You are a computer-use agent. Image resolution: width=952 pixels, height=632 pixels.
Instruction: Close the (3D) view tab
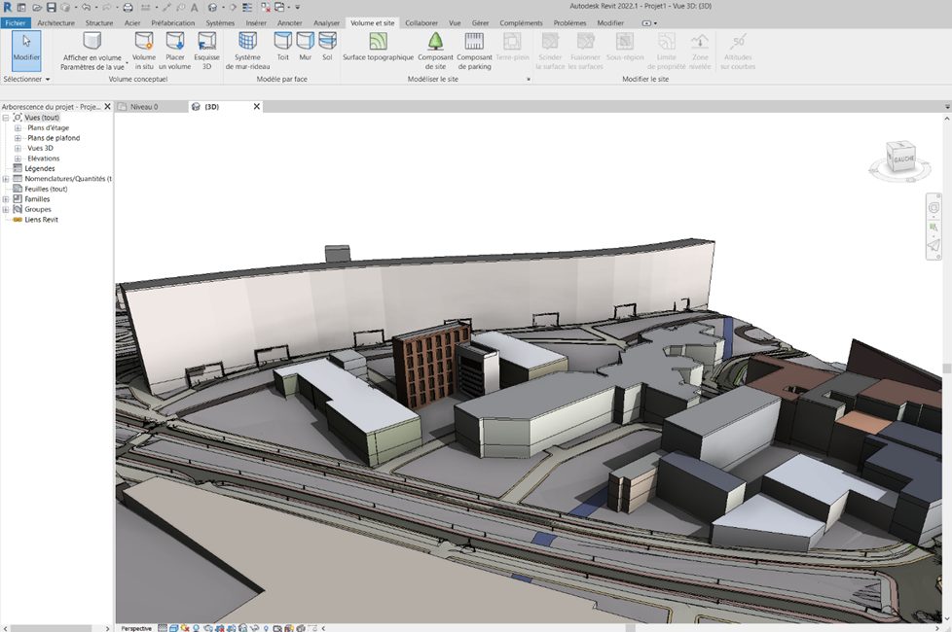click(257, 107)
